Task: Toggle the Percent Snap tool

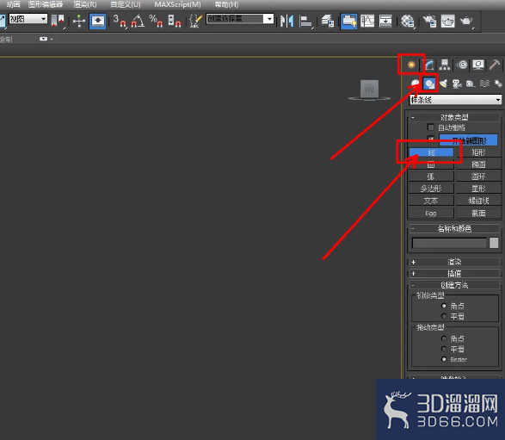Action: pyautogui.click(x=156, y=21)
